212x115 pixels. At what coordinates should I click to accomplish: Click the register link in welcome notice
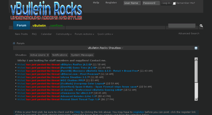[139, 112]
